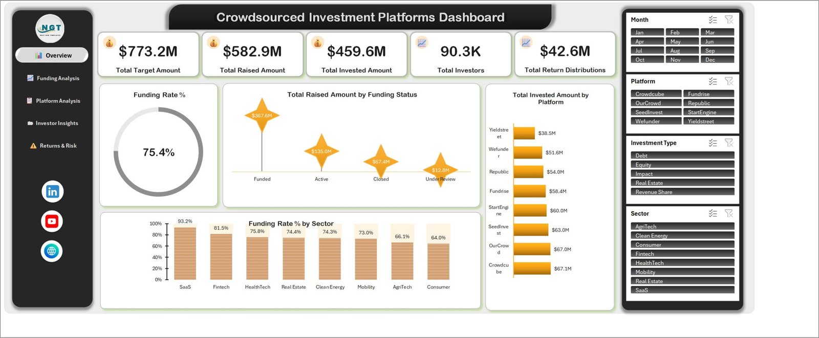
Task: Open the LinkedIn icon in sidebar
Action: tap(52, 192)
